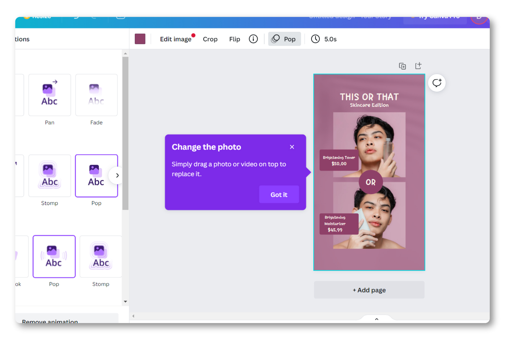Viewport: 505px width, 340px height.
Task: Open the Pop animation button in toolbar
Action: (284, 39)
